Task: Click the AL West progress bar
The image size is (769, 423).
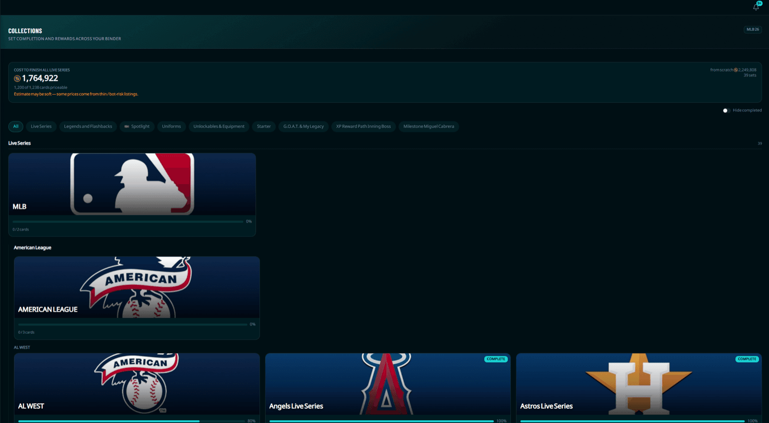Action: point(132,421)
